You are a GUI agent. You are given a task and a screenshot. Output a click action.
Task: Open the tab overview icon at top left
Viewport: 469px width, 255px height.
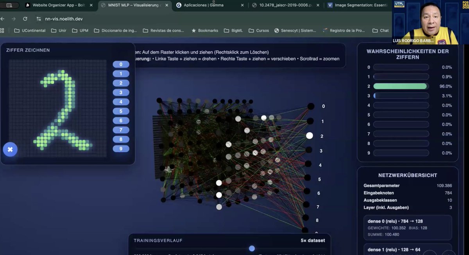click(x=9, y=5)
